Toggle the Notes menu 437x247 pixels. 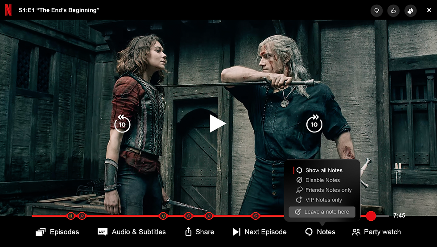(x=320, y=232)
